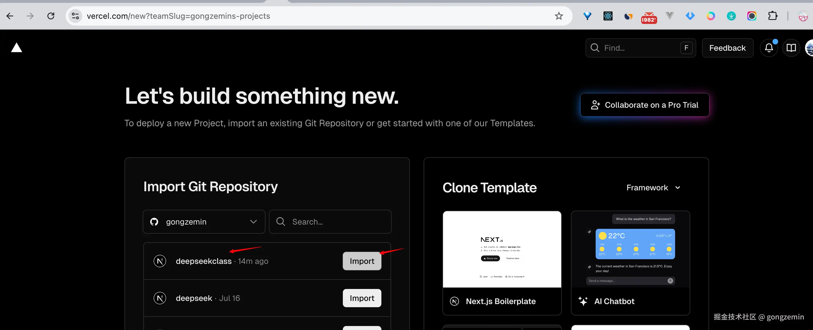
Task: Open browser extensions puzzle icon
Action: pos(772,16)
